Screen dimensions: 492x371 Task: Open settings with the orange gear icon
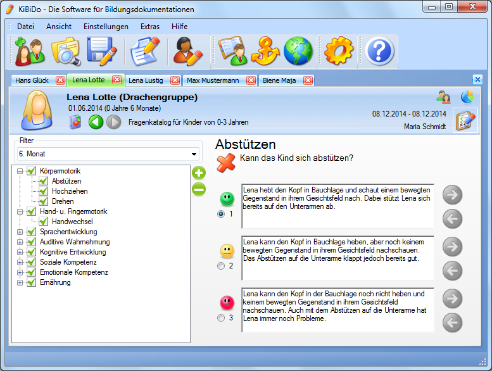338,52
